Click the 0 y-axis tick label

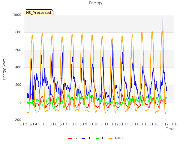pyautogui.click(x=20, y=102)
